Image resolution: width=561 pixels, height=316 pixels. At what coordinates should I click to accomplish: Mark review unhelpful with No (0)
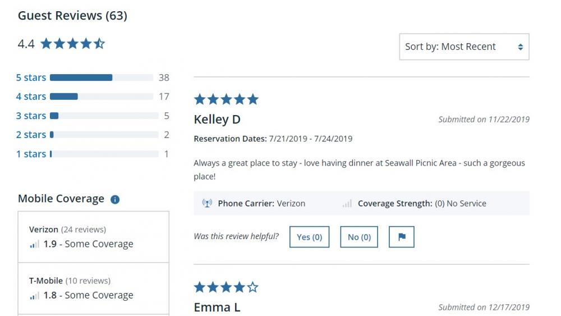pyautogui.click(x=359, y=237)
